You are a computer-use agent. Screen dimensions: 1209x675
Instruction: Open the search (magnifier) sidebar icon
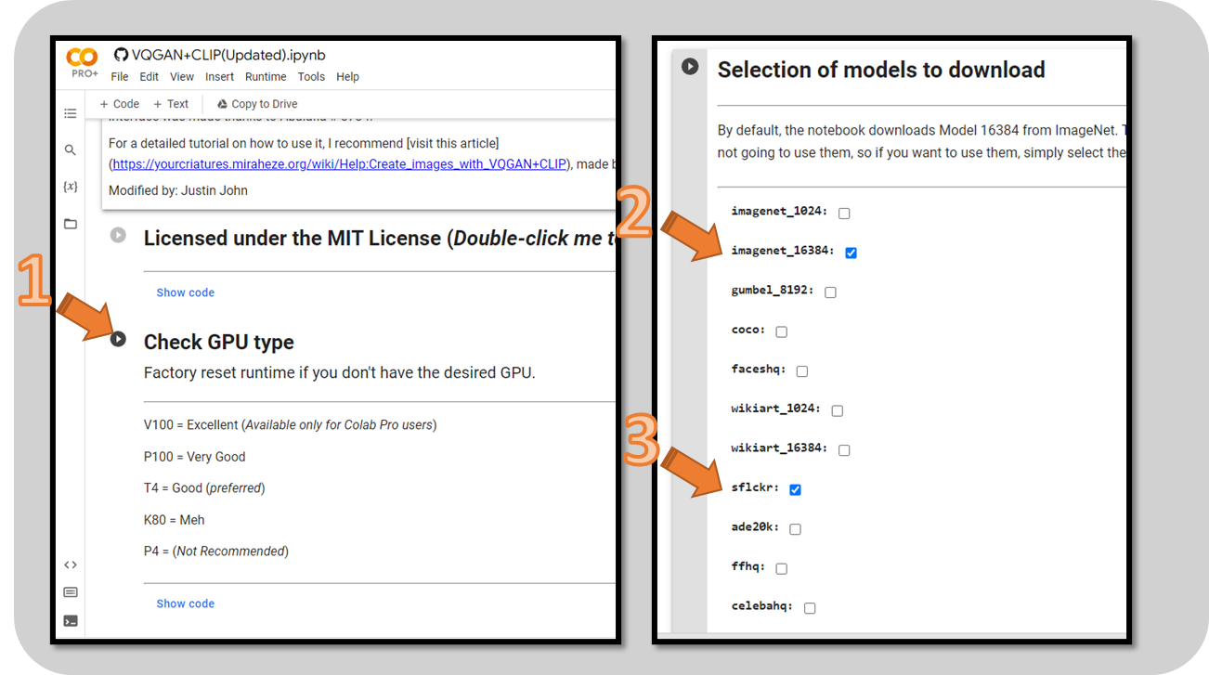coord(71,149)
